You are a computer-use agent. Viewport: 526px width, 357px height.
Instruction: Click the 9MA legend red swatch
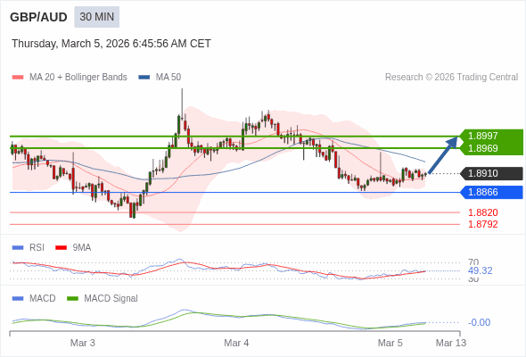61,248
